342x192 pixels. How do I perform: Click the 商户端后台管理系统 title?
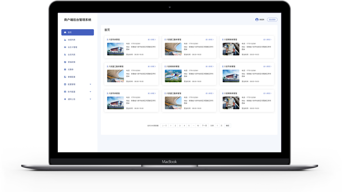tap(78, 20)
